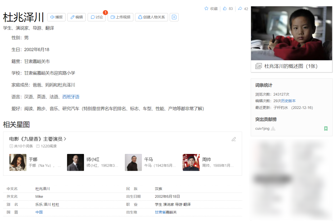Open the 讨论 discussion button

[x=96, y=17]
